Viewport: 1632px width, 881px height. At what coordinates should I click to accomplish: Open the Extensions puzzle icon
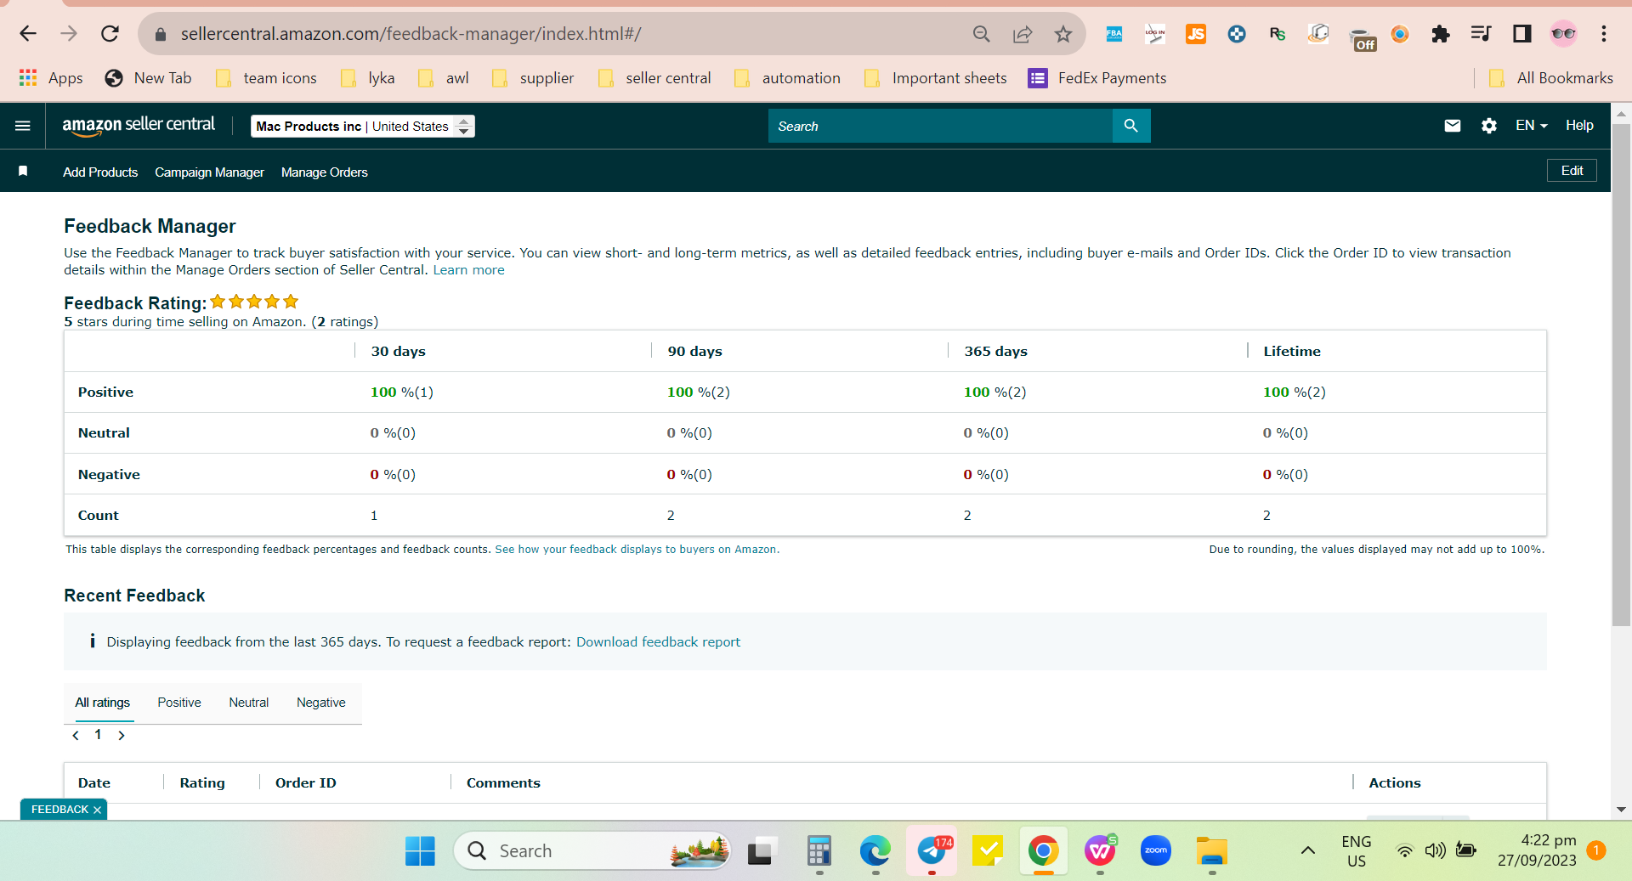pos(1440,34)
